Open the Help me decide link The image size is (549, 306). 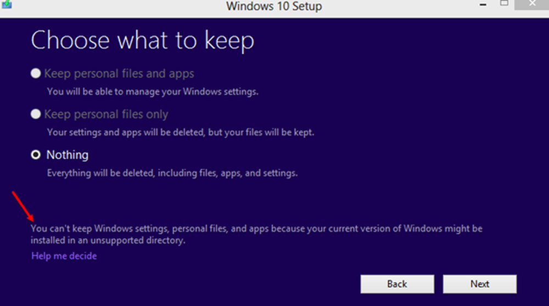tap(64, 256)
